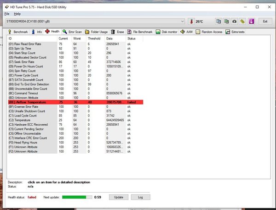Select the Disk monitor tab
This screenshot has height=210, width=276.
pyautogui.click(x=167, y=32)
